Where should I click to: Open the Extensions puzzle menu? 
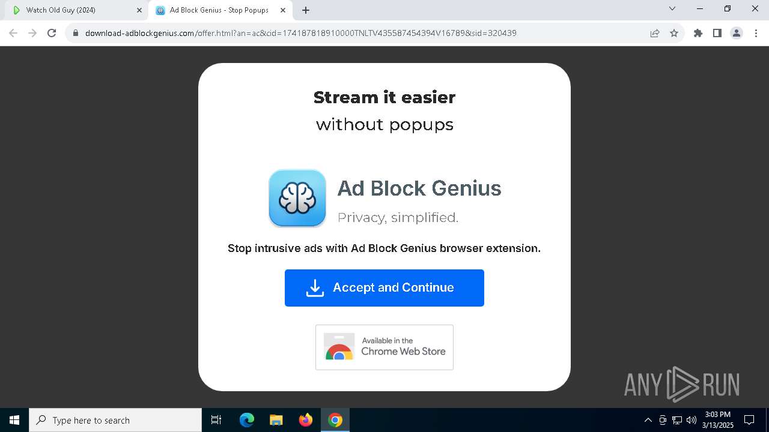698,33
